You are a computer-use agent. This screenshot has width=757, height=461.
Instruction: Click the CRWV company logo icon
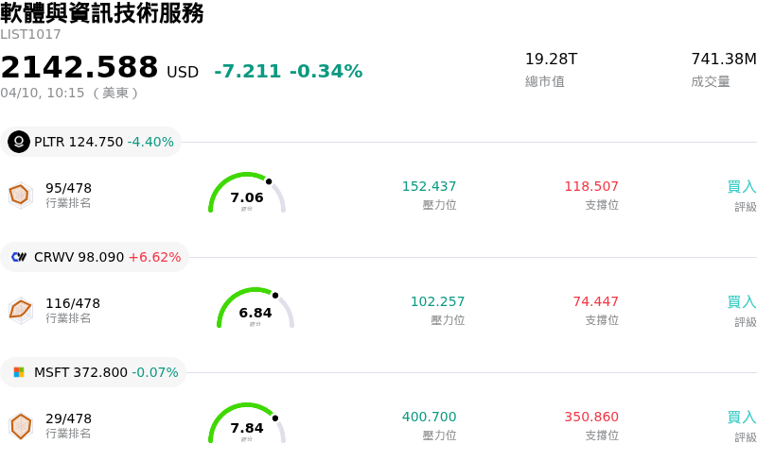coord(19,257)
